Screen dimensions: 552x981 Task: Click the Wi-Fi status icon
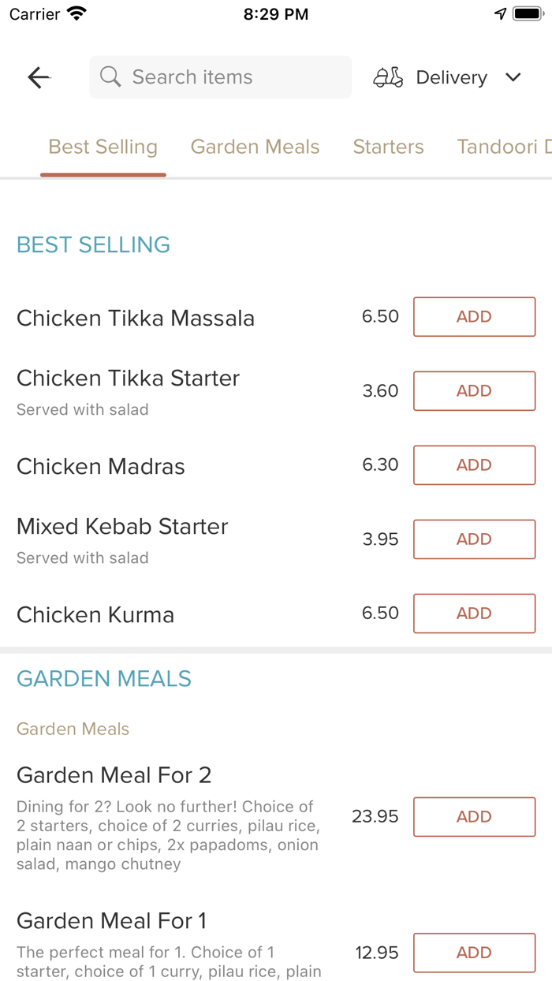(x=76, y=13)
